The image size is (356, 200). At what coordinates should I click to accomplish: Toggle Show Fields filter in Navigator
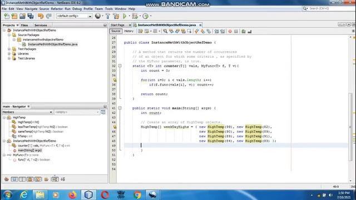coord(14,179)
